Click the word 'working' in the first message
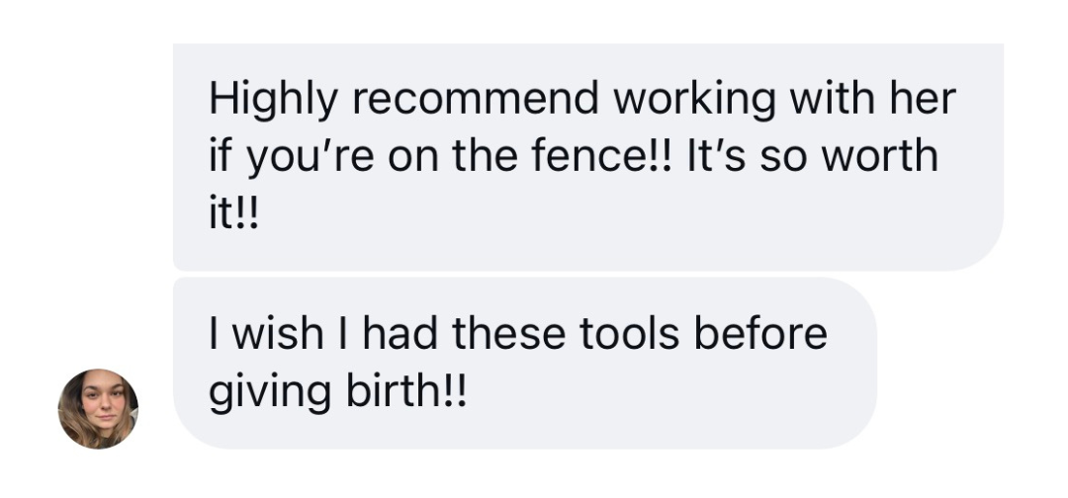Image resolution: width=1068 pixels, height=498 pixels. 694,100
